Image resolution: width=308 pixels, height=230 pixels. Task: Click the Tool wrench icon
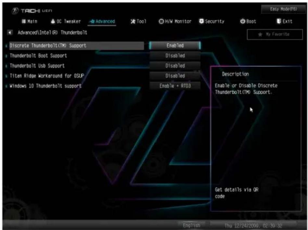pyautogui.click(x=133, y=21)
